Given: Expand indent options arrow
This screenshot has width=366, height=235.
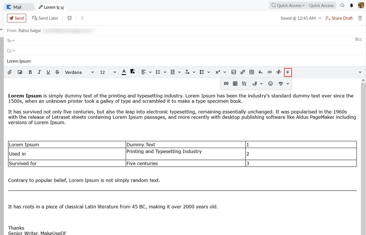Looking at the screenshot, I should point(179,72).
